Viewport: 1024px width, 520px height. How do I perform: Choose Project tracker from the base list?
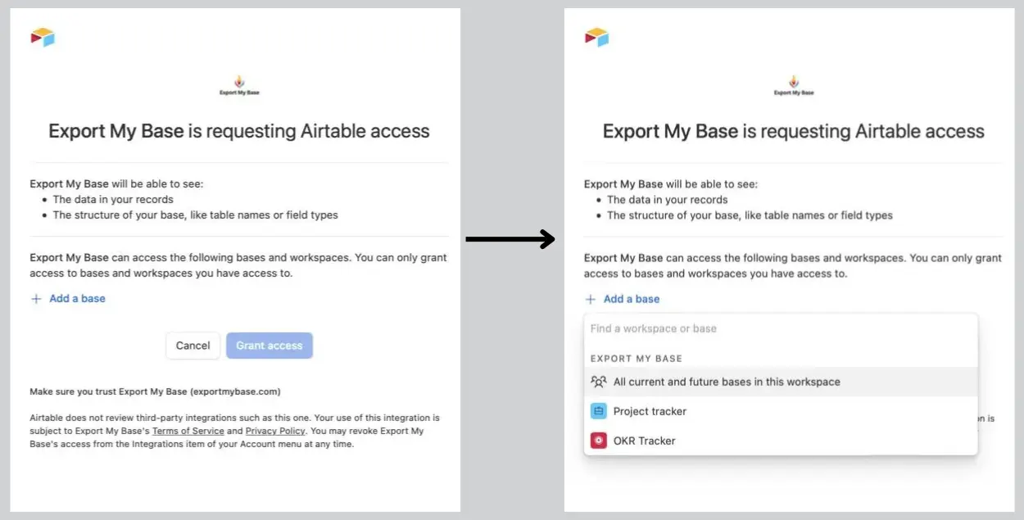click(x=650, y=411)
